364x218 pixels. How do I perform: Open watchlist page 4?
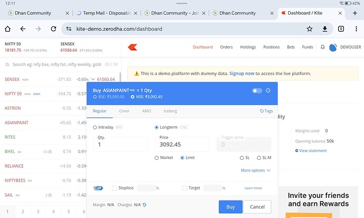tap(53, 212)
